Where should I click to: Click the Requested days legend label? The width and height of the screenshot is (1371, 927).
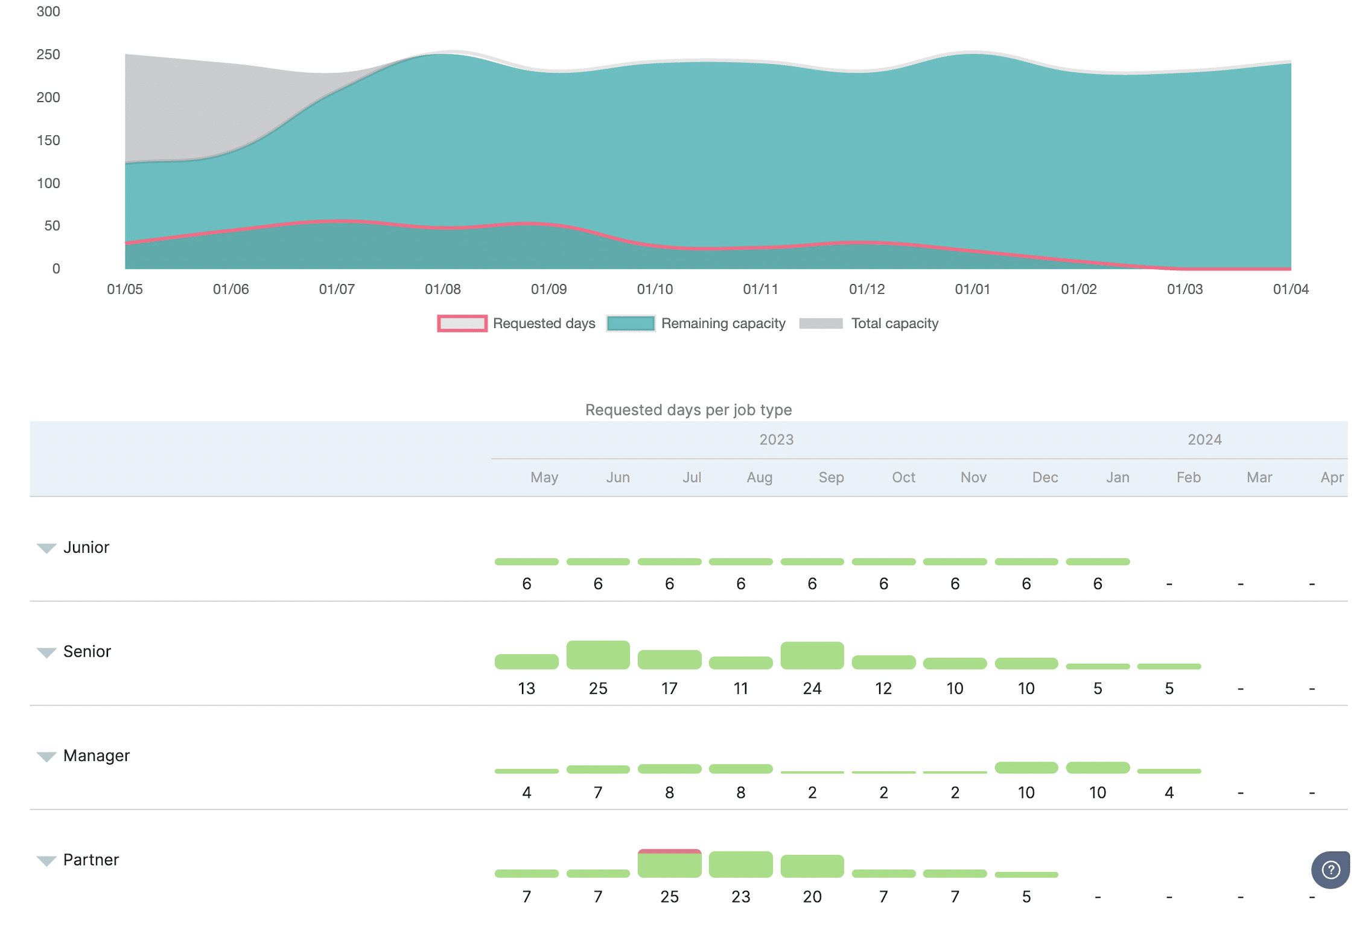click(544, 323)
